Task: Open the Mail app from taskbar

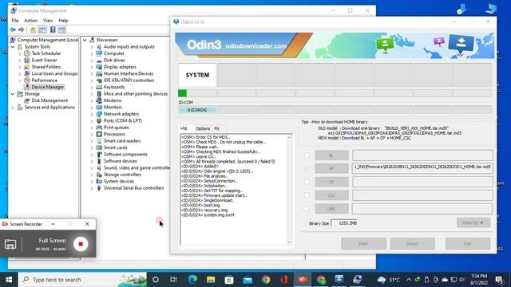Action: (x=248, y=280)
